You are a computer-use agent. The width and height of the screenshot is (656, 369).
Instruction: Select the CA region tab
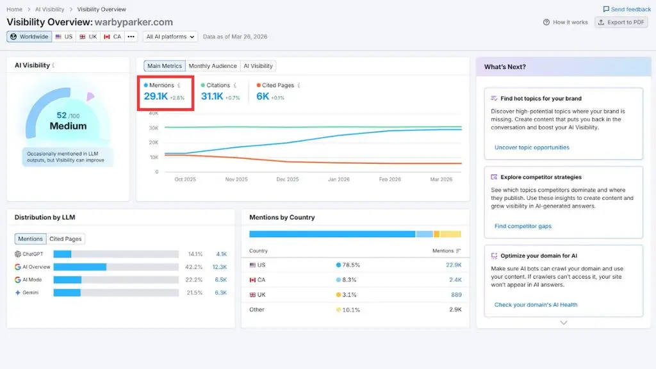[113, 37]
